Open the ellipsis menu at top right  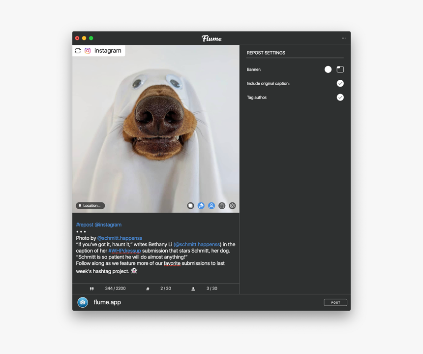(x=343, y=38)
